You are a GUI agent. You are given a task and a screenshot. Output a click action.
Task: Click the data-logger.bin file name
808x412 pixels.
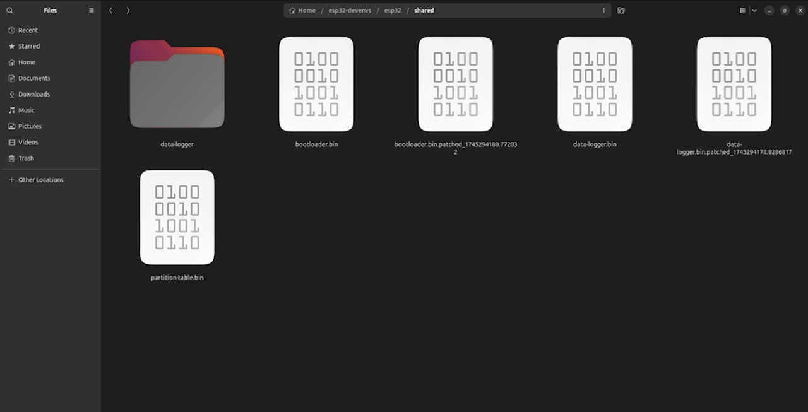pos(595,144)
